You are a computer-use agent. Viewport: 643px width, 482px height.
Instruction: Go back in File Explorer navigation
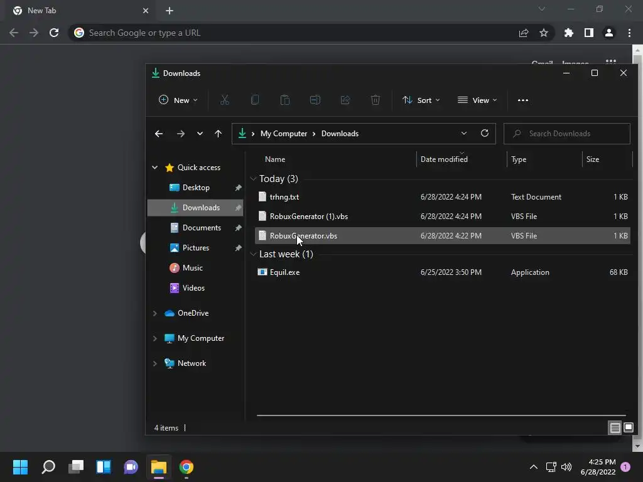point(159,134)
